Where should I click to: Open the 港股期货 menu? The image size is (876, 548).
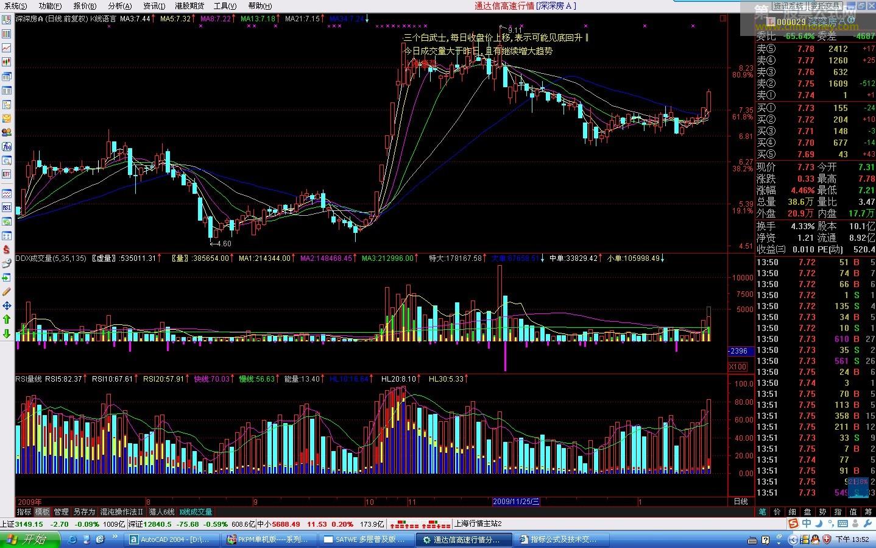[x=189, y=5]
